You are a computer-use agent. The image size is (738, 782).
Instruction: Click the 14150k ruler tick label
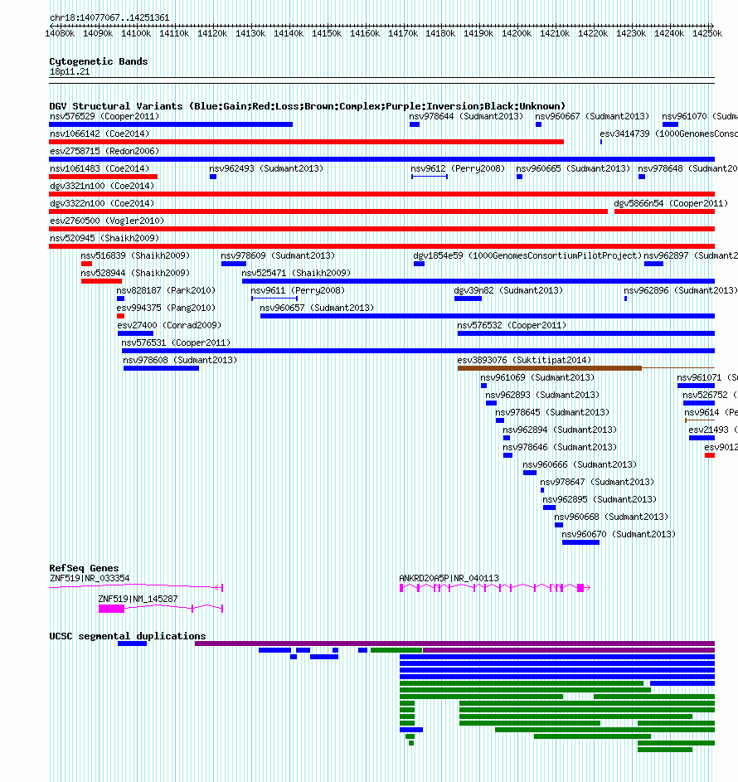pyautogui.click(x=327, y=33)
